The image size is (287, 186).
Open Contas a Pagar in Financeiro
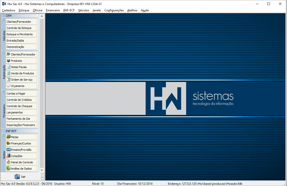click(21, 93)
